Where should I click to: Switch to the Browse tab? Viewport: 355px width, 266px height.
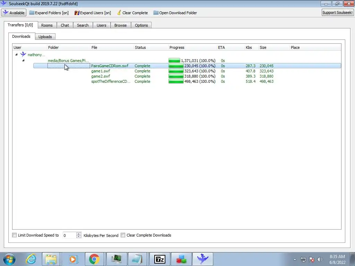click(x=120, y=25)
